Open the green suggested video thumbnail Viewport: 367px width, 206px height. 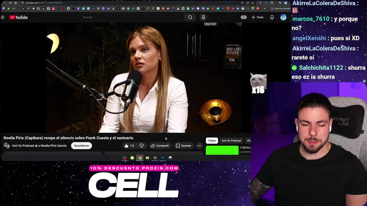(222, 150)
